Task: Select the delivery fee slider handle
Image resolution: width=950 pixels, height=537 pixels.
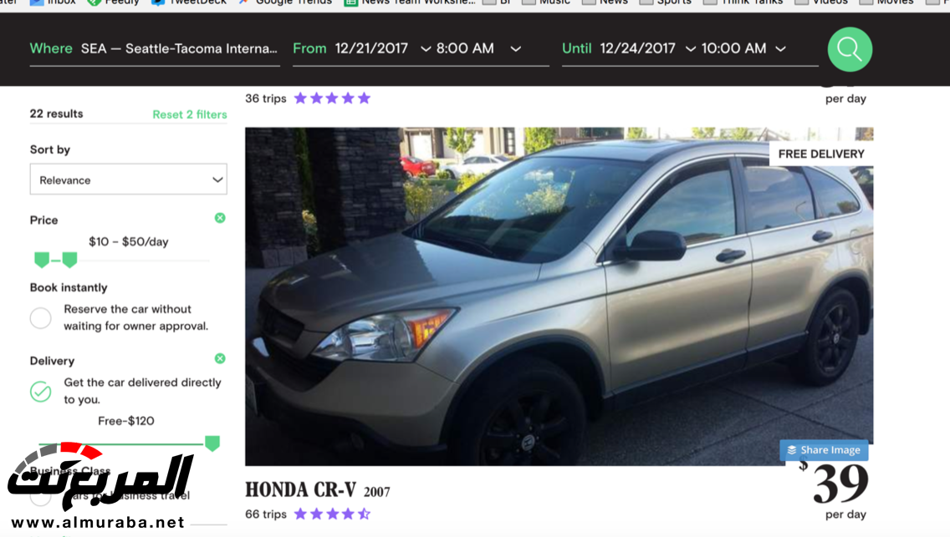Action: (x=212, y=443)
